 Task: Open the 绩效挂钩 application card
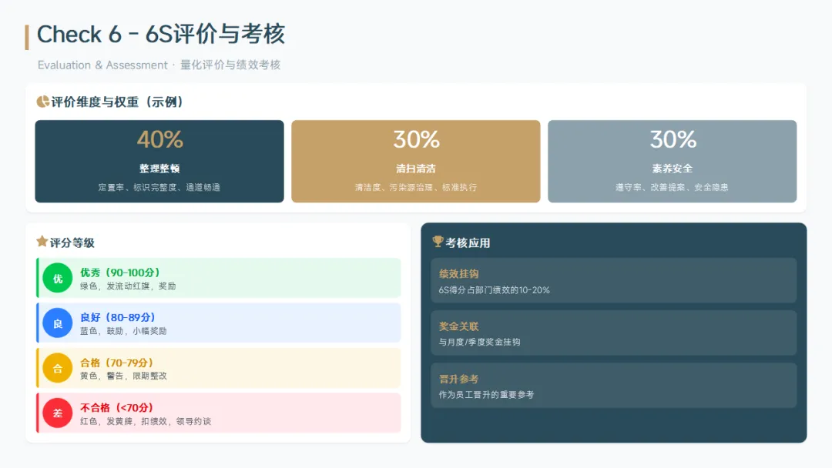[613, 280]
